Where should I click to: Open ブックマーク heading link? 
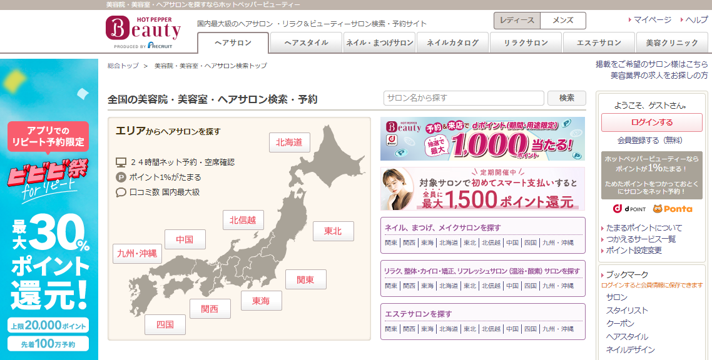pos(627,275)
